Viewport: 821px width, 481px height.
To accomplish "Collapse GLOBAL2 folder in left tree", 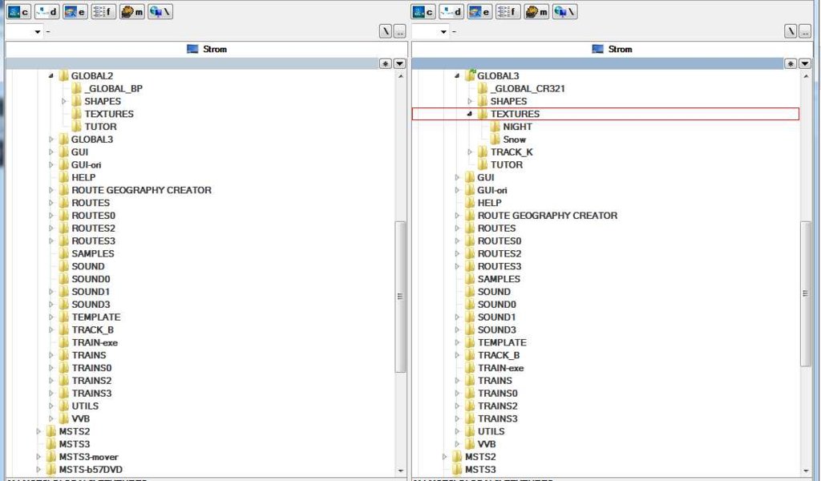I will coord(51,76).
